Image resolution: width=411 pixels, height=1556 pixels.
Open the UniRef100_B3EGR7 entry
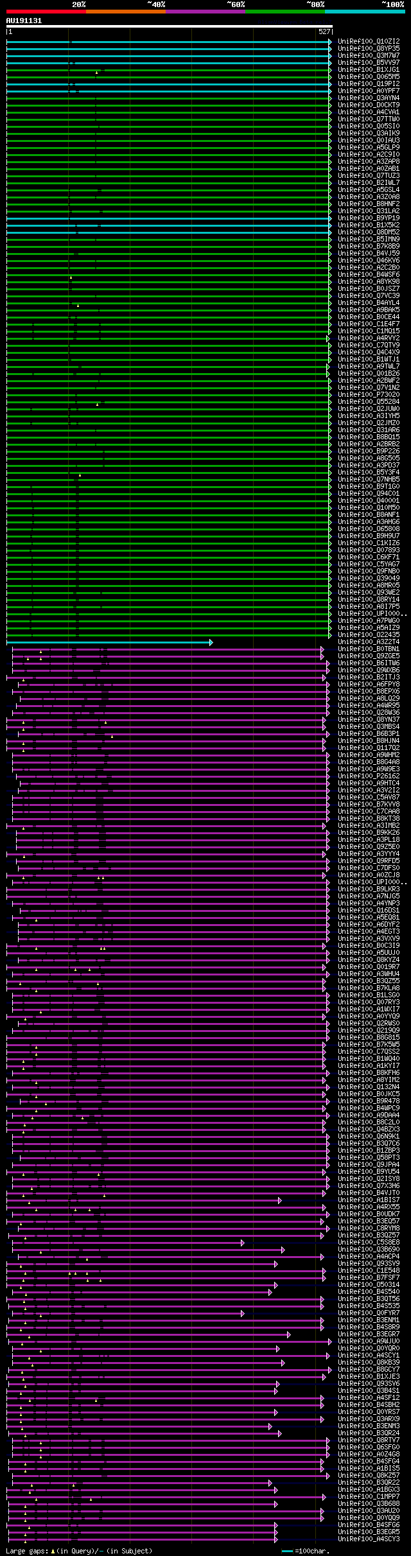point(369,1334)
